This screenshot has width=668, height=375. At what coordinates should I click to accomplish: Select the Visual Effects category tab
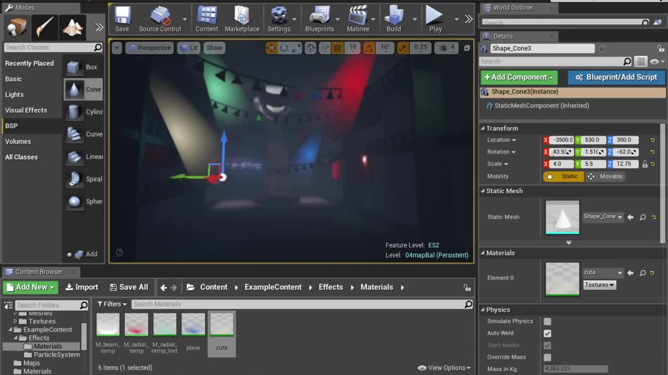26,110
